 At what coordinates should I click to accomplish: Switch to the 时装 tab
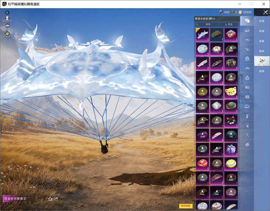pyautogui.click(x=262, y=21)
